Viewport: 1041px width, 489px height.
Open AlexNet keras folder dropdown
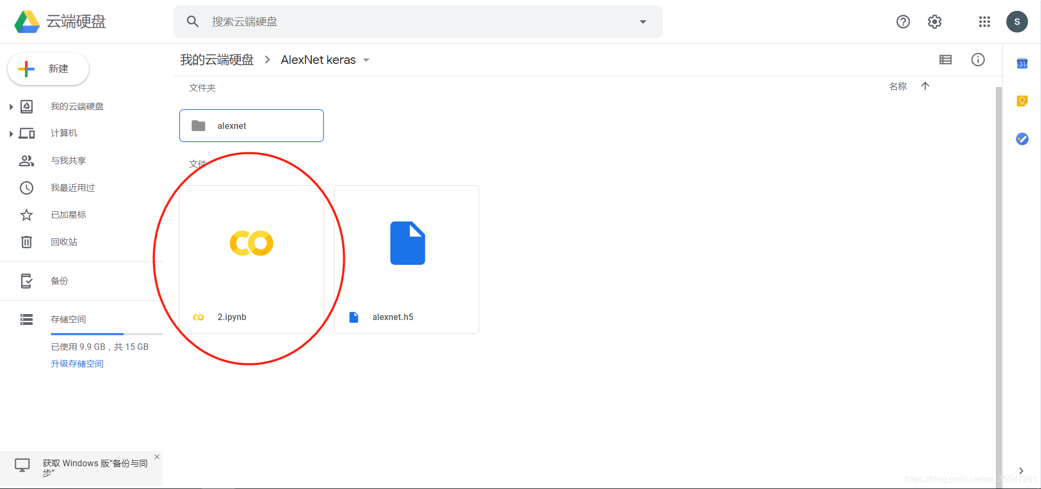click(367, 60)
